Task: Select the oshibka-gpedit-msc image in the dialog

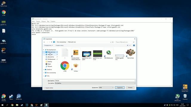Action: [x=119, y=57]
